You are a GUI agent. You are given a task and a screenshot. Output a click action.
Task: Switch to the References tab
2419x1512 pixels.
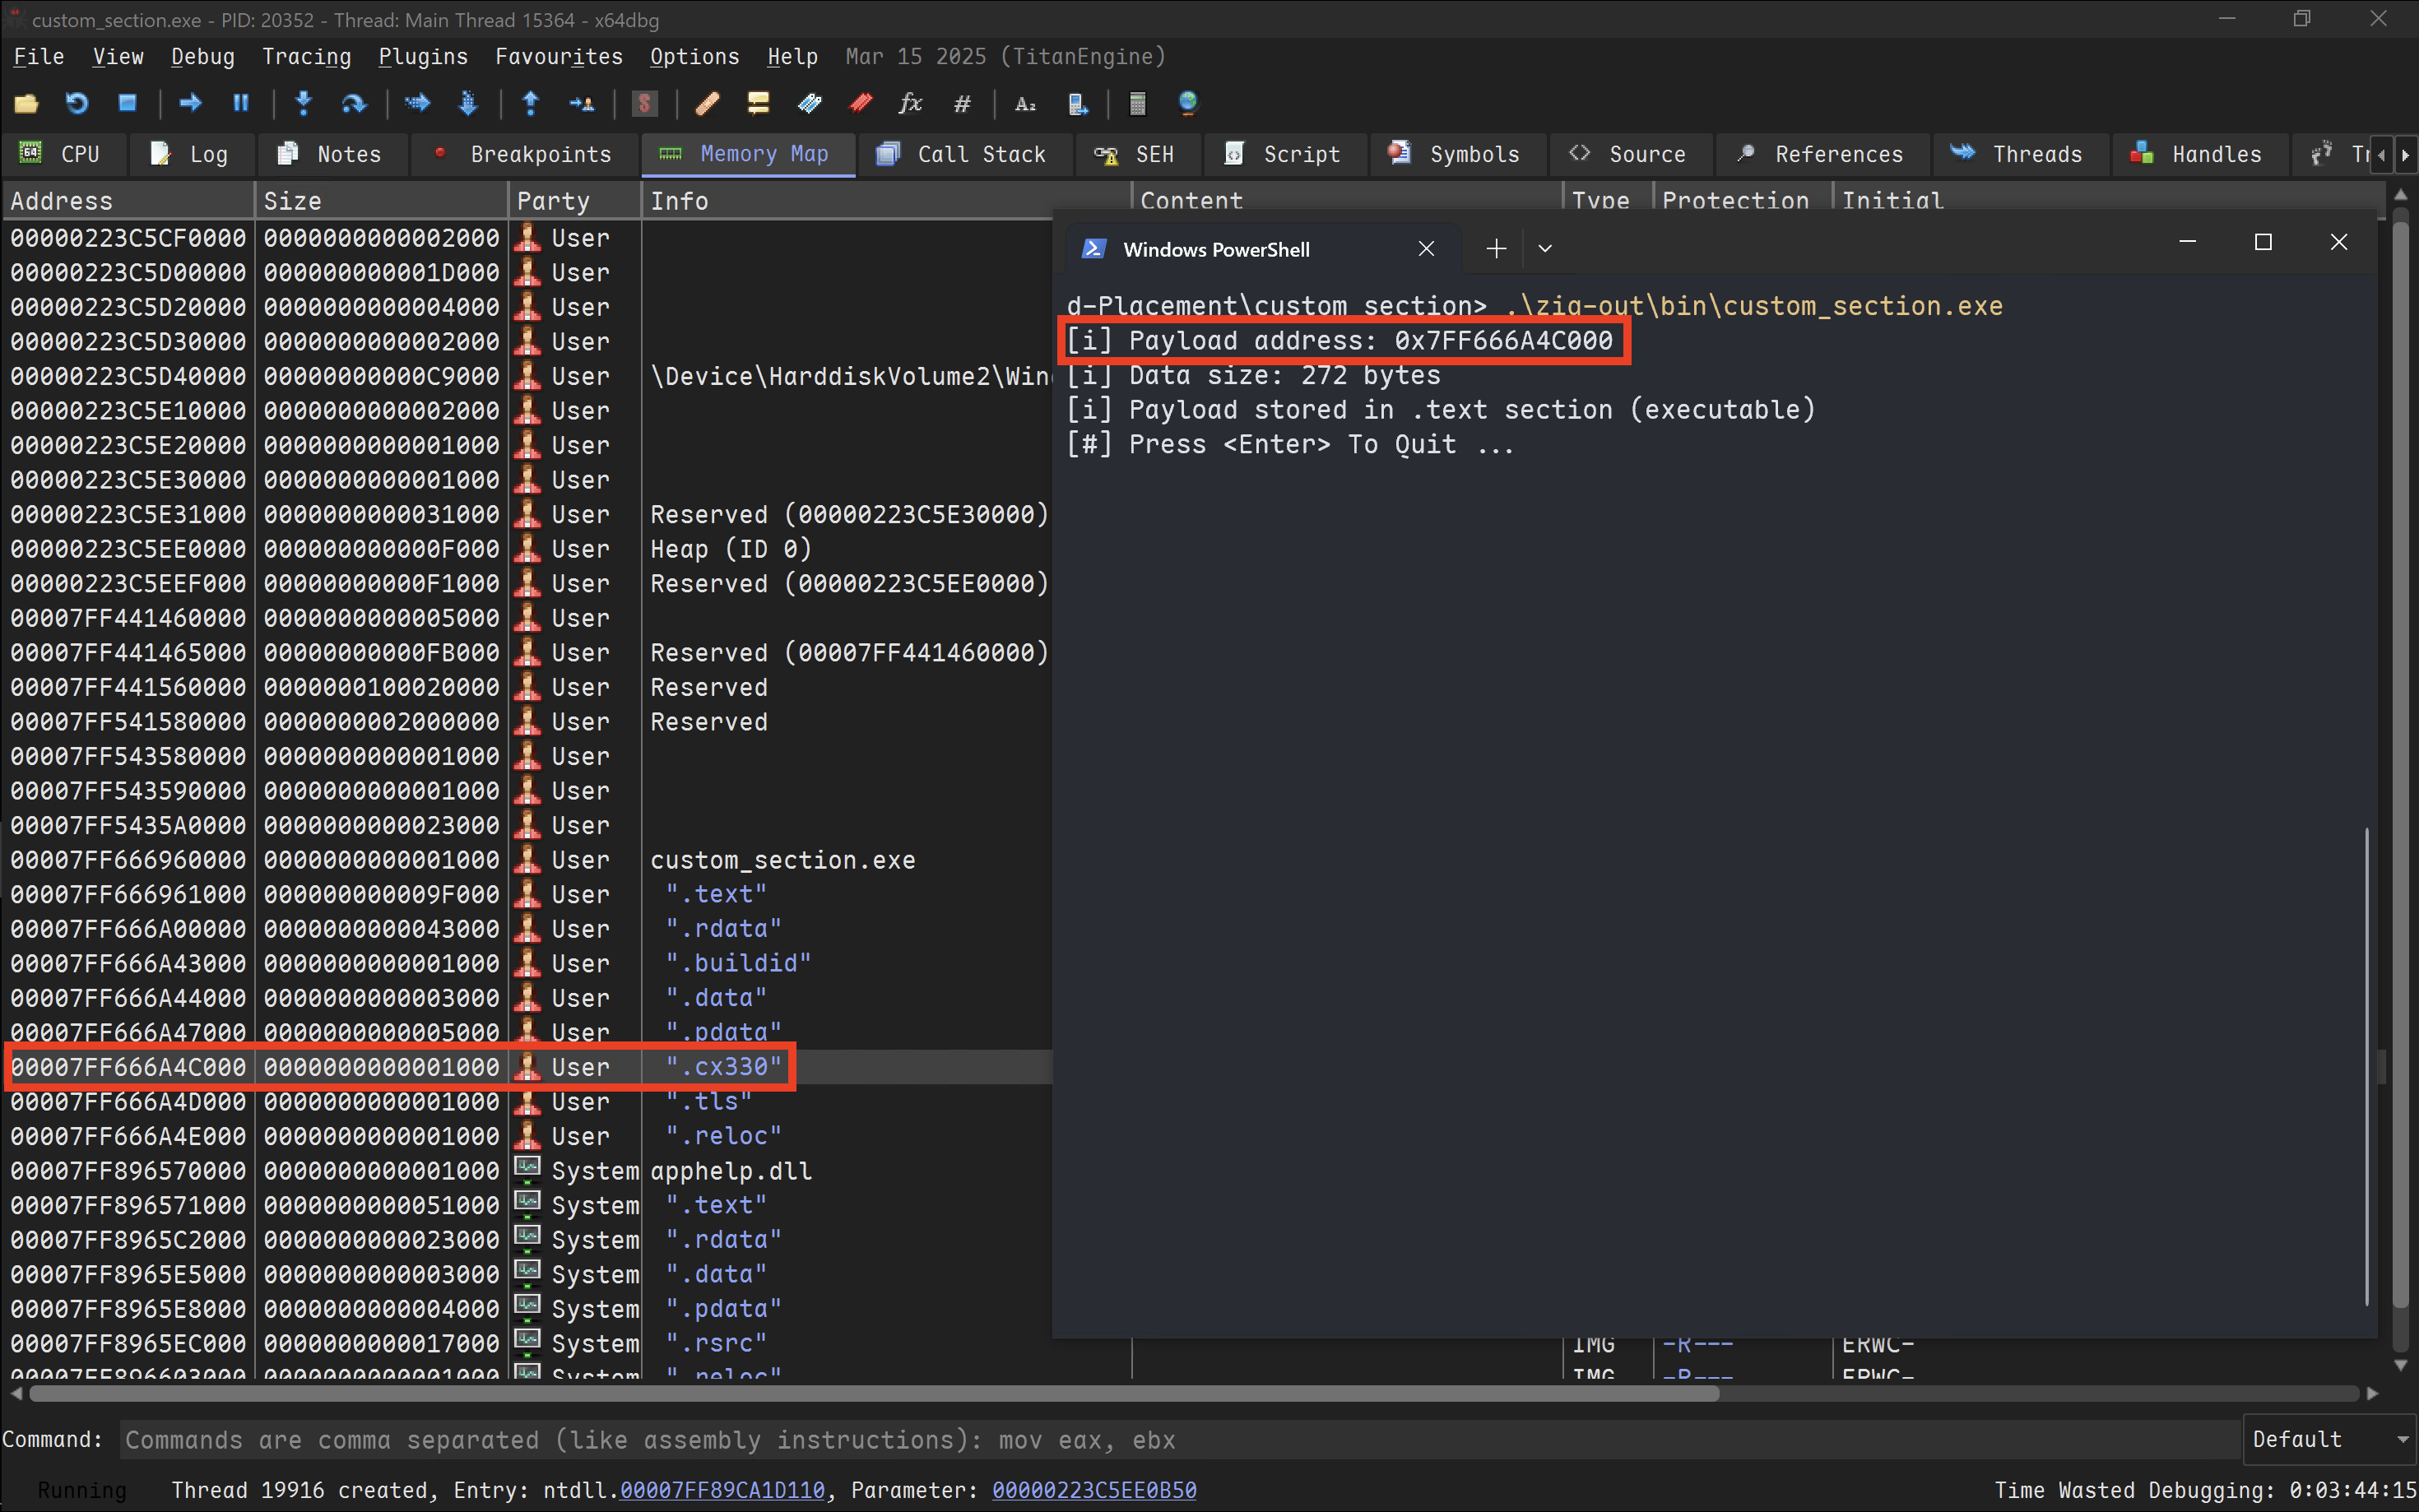[x=1822, y=154]
